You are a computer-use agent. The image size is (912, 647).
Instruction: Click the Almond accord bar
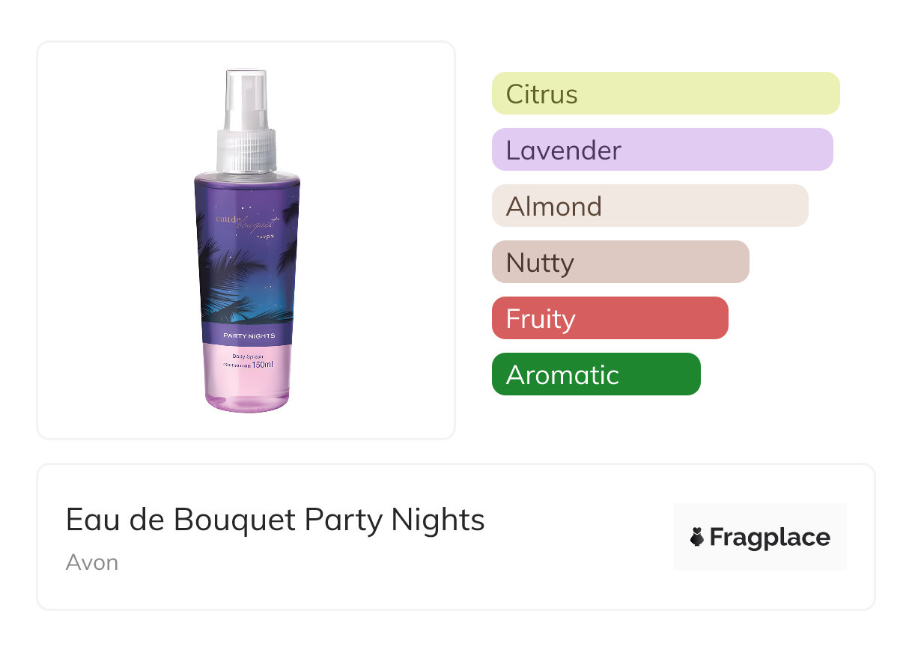[649, 206]
